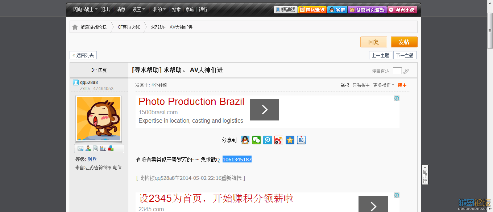493x212 pixels.
Task: Open the QQ群 button
Action: click(337, 10)
